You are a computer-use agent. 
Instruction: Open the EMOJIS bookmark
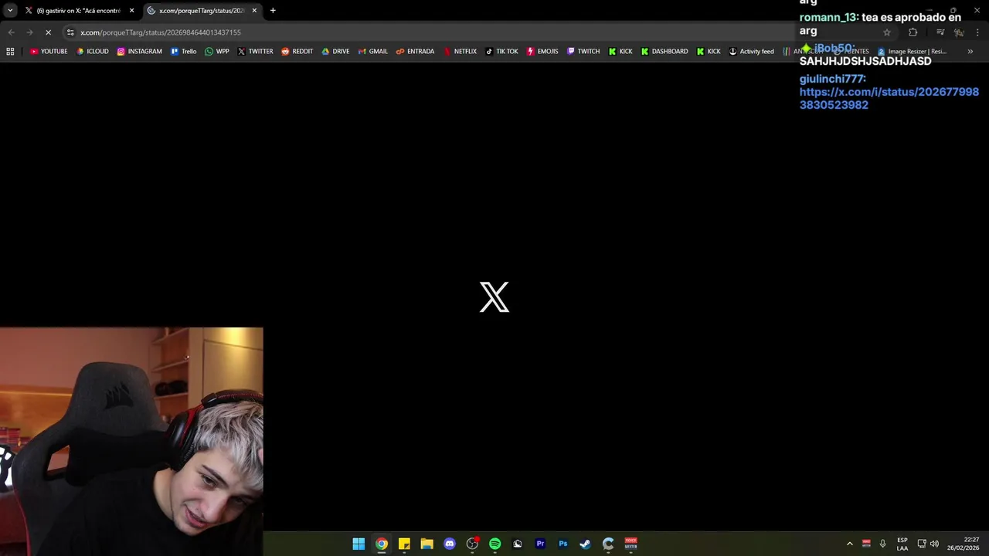[542, 51]
